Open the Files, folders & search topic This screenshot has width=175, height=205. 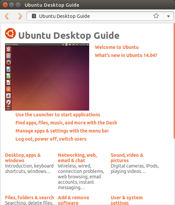point(29,198)
